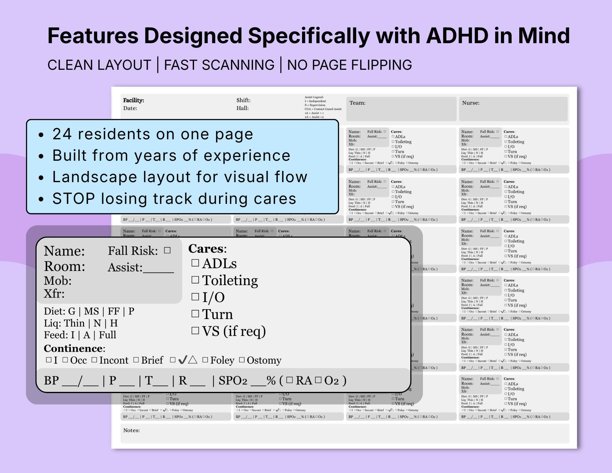Tick the Fall Risk checkbox in enlarged card

pyautogui.click(x=167, y=250)
